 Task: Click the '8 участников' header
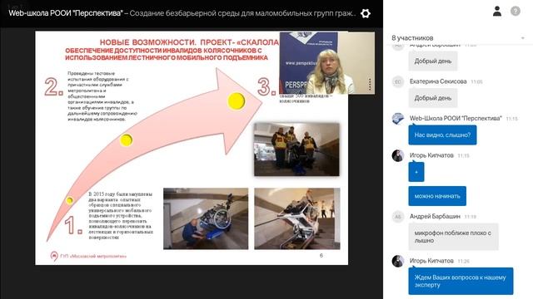point(412,38)
